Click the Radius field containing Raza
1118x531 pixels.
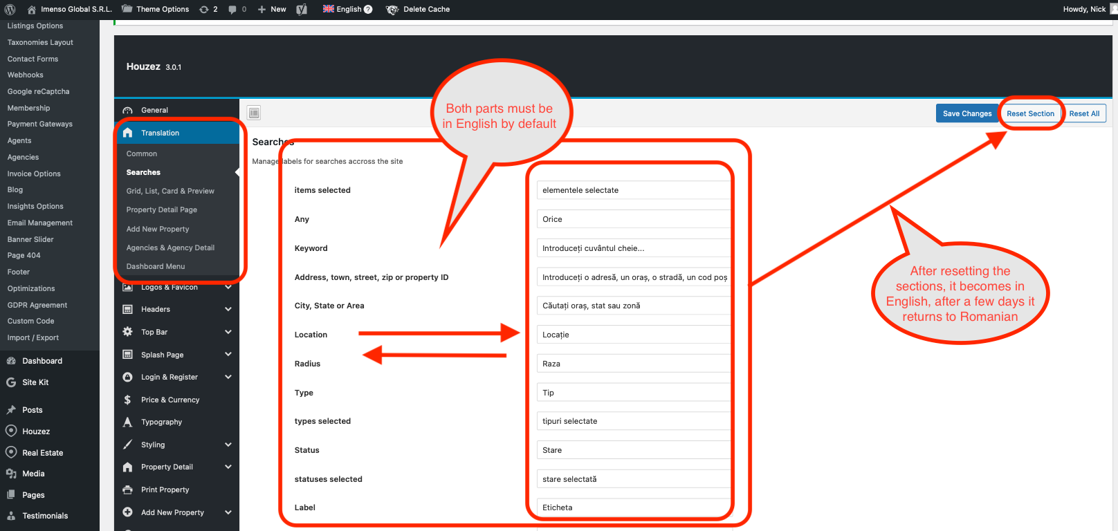coord(634,364)
